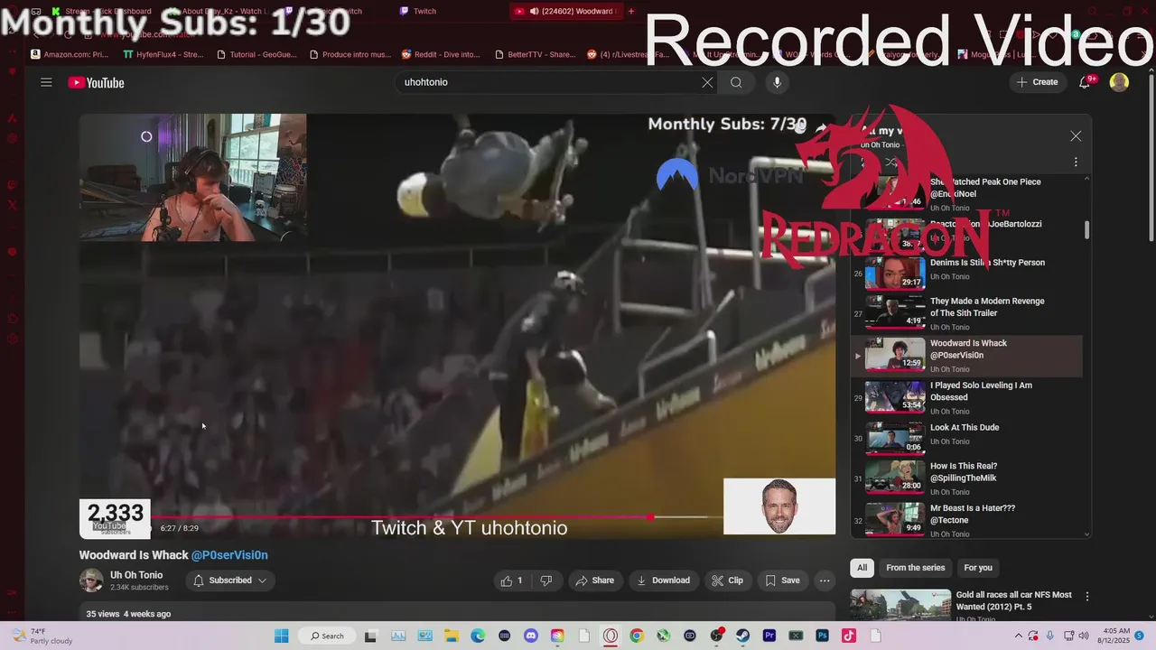
Task: Open weather widget showing 74°F
Action: click(42, 636)
